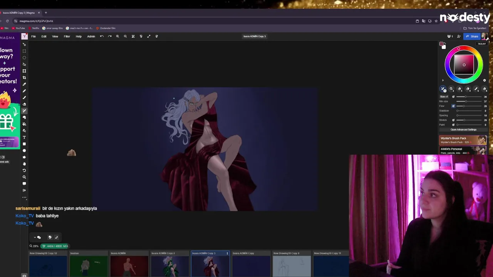Select brush slot 2
493x277 pixels.
click(451, 89)
